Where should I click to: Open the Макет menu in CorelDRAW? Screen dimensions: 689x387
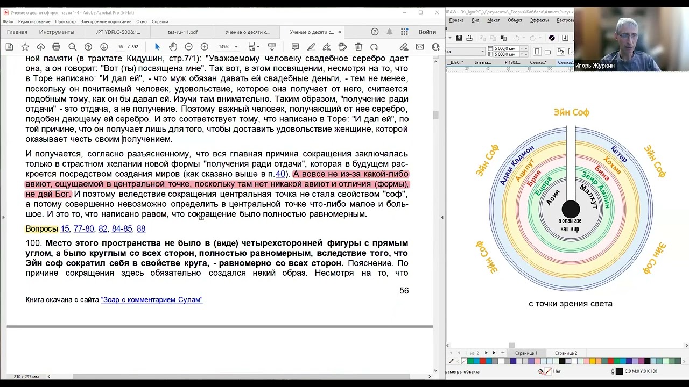(493, 20)
